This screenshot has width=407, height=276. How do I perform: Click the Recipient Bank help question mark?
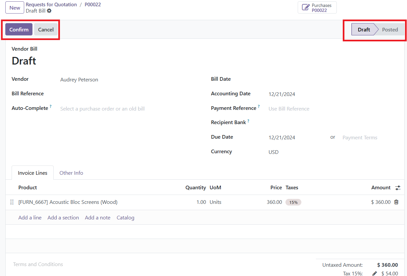[x=248, y=121]
